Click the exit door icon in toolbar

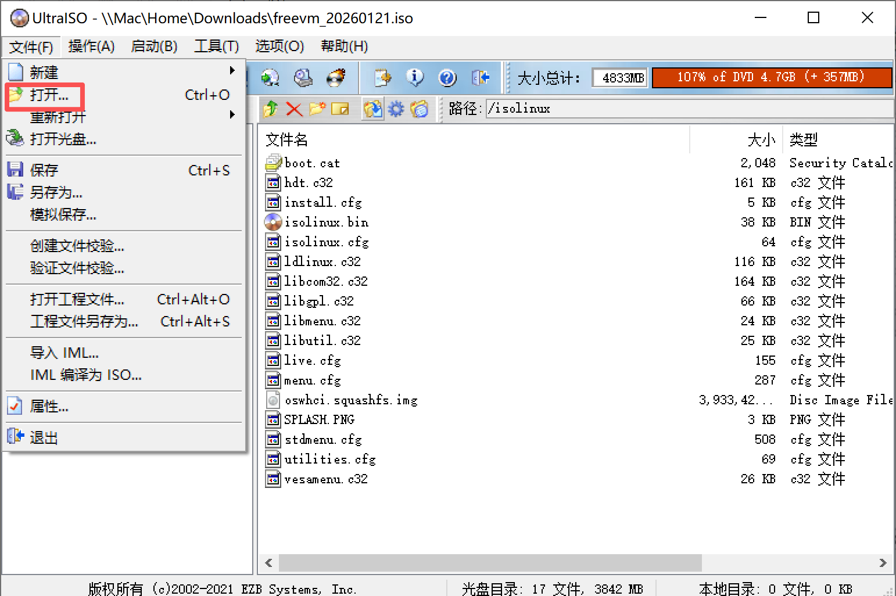point(480,77)
